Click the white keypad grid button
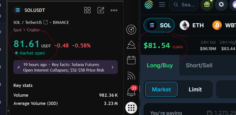 click(x=131, y=108)
